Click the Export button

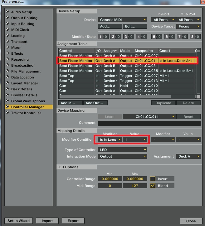pyautogui.click(x=73, y=221)
